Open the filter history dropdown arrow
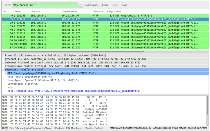 click(x=81, y=5)
